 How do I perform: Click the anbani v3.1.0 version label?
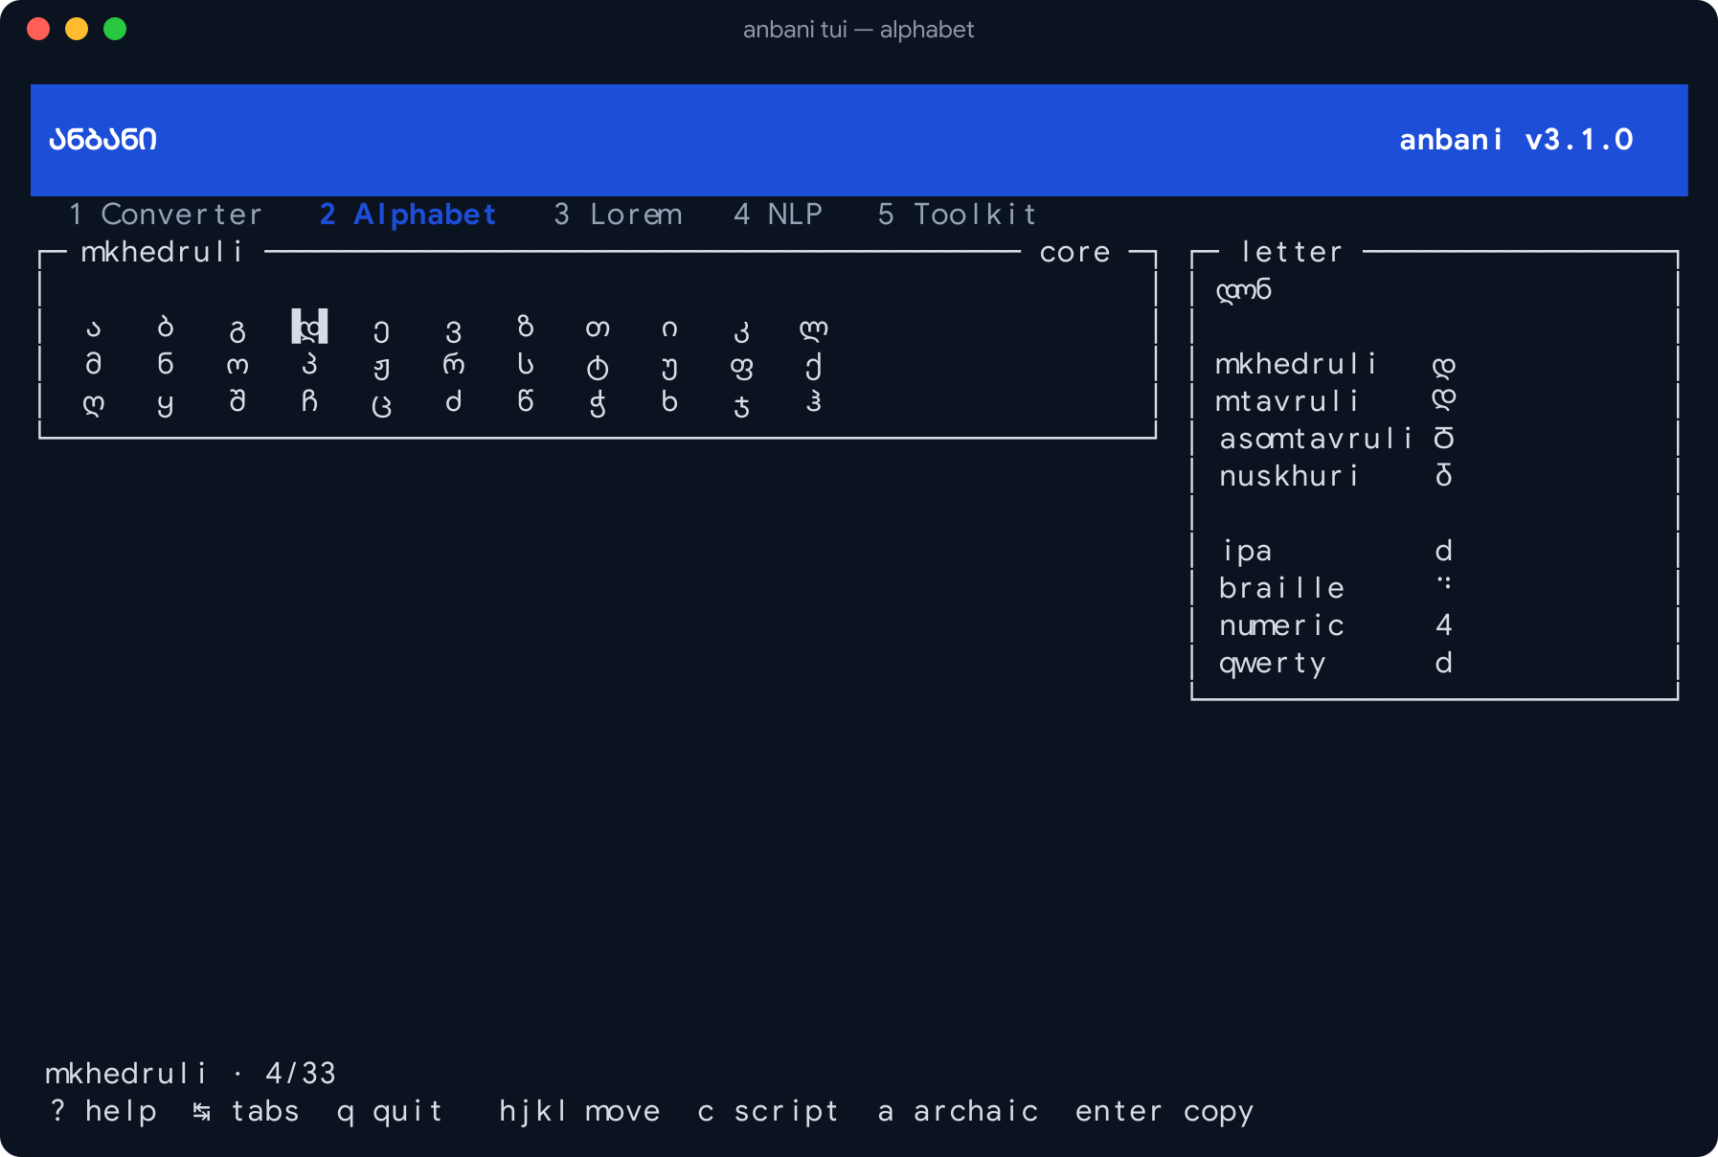pyautogui.click(x=1516, y=140)
